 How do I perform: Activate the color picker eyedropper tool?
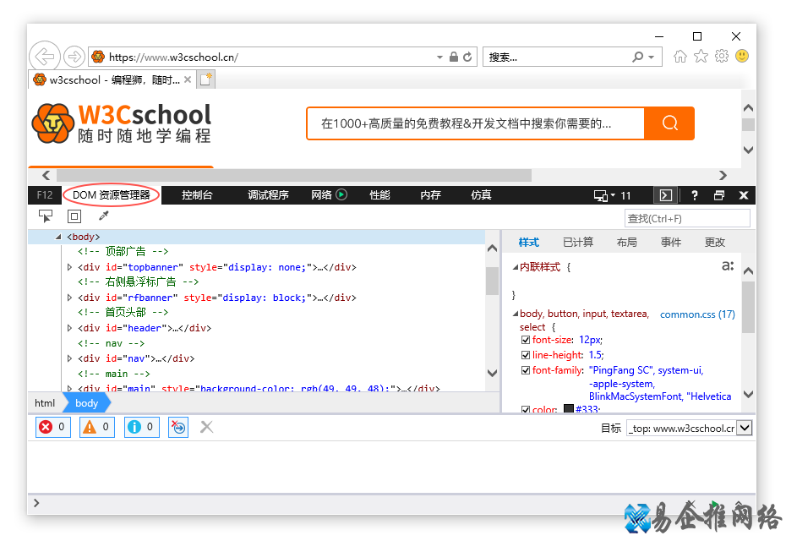(105, 216)
